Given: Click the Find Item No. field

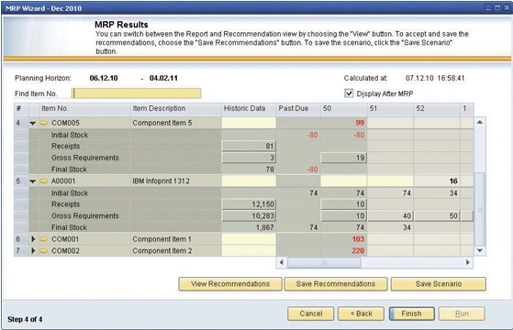Looking at the screenshot, I should point(137,93).
